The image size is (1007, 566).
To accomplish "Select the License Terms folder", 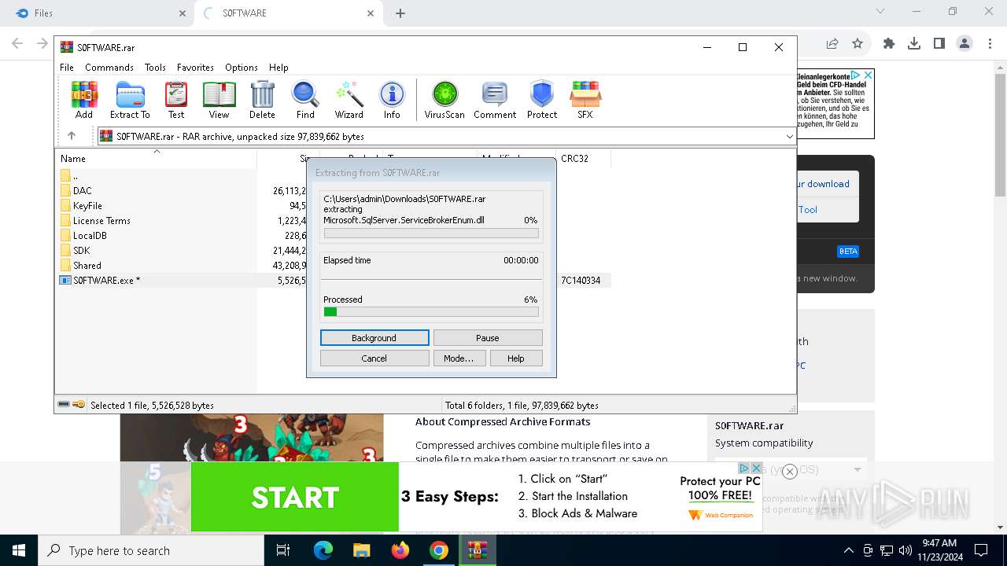I will [x=101, y=220].
